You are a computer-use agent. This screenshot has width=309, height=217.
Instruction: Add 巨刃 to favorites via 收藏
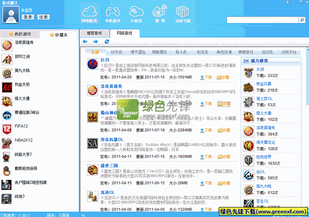223,78
